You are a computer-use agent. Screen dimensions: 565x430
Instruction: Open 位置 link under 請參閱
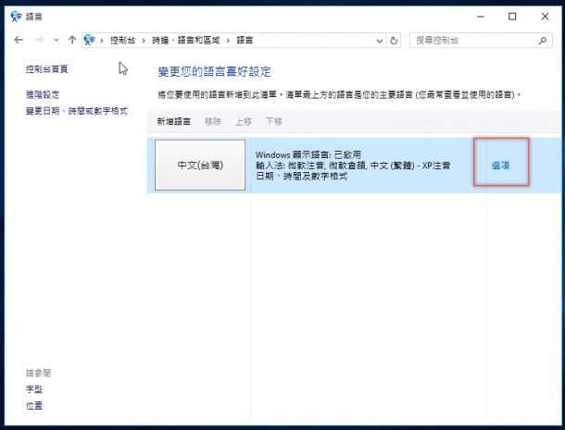click(x=34, y=406)
